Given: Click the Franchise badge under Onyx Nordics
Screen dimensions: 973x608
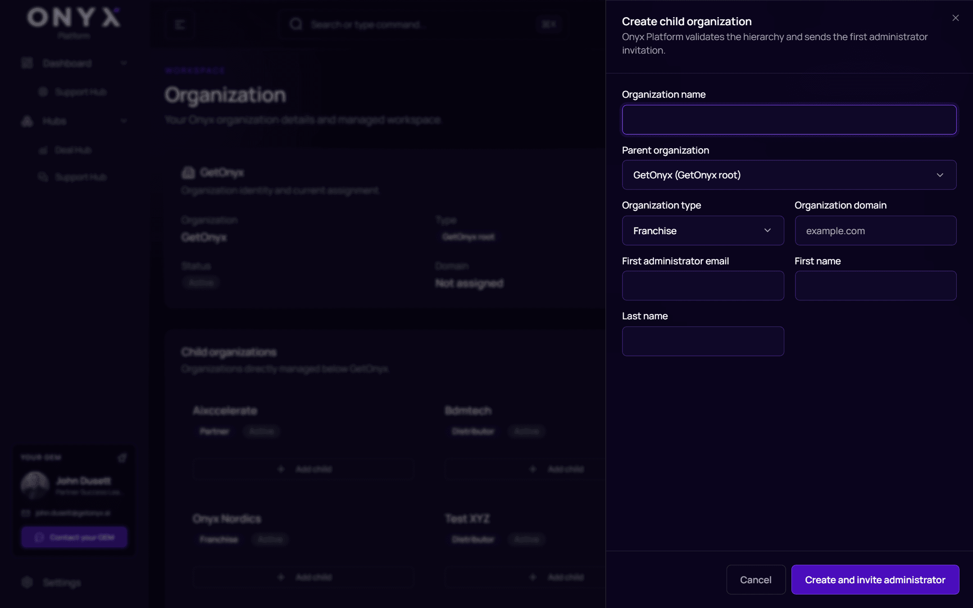Looking at the screenshot, I should tap(219, 540).
